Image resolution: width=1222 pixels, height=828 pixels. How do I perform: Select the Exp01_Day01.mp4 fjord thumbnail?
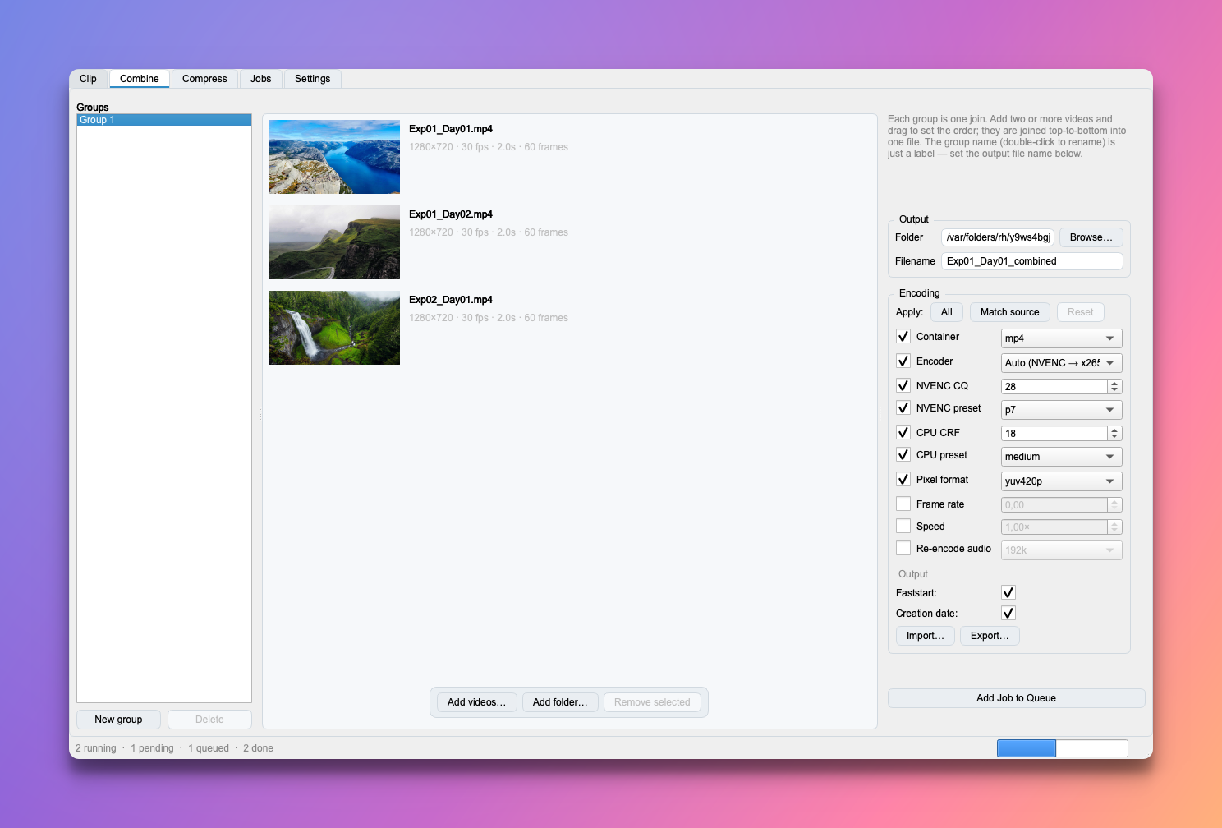coord(334,157)
